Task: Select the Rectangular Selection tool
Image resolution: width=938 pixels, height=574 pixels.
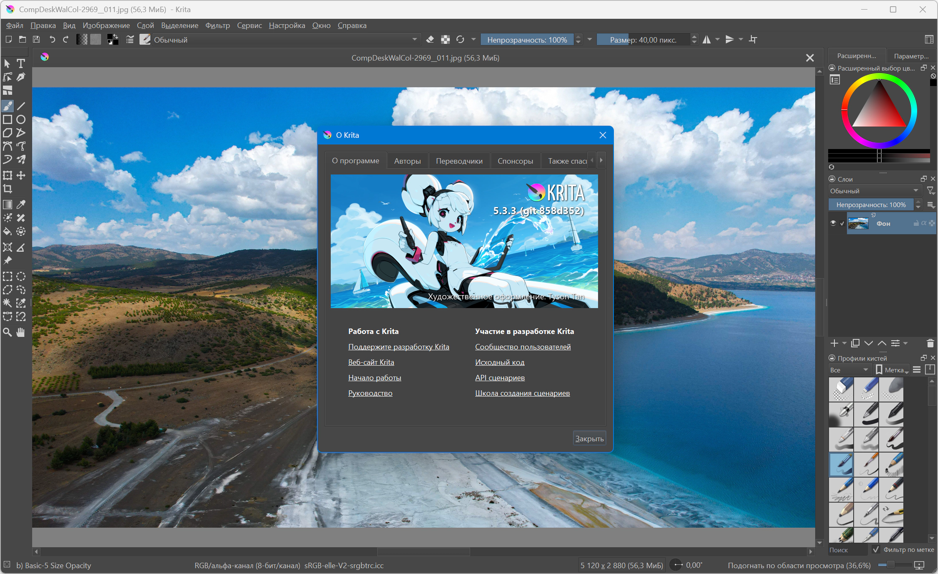Action: point(8,276)
